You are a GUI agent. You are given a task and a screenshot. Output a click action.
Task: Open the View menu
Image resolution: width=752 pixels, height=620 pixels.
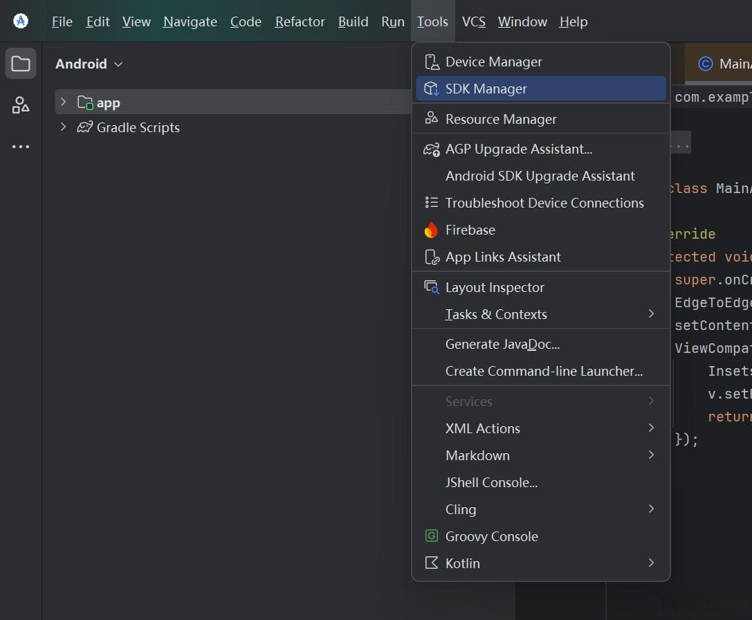(x=136, y=21)
